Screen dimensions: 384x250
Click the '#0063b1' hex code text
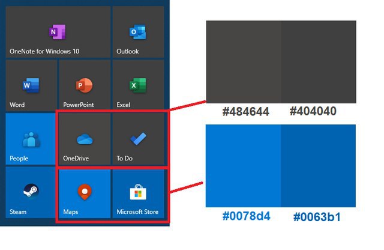[x=317, y=217]
